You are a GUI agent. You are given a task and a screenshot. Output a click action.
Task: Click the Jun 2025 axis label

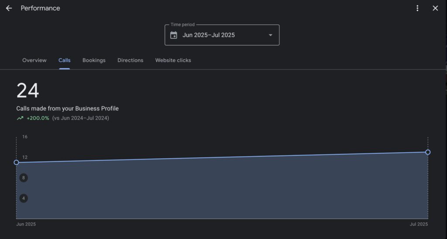[x=26, y=224]
